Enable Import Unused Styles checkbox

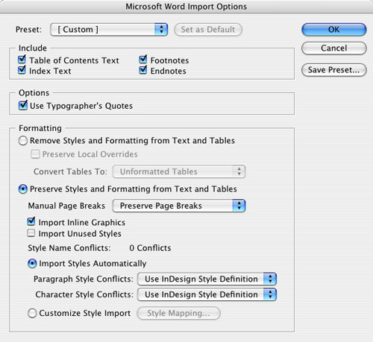pos(31,233)
